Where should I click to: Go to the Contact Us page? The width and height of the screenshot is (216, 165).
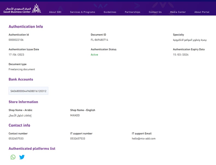point(155,12)
